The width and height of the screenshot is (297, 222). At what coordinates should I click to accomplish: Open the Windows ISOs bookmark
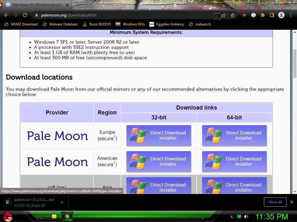130,24
